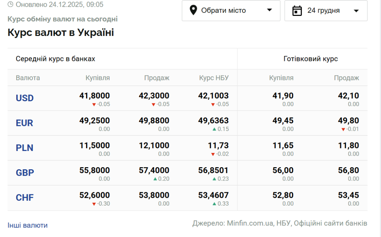Open the EUR currency link
Viewport: 381px width, 237px height.
coord(24,123)
